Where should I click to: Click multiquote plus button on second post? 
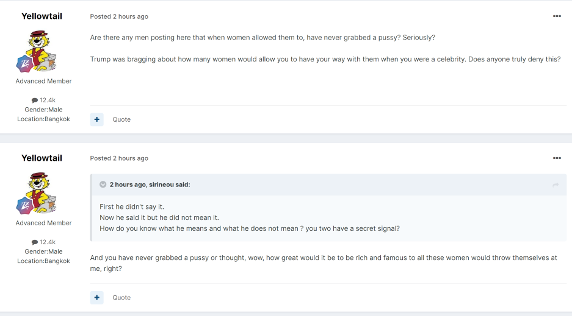click(x=96, y=298)
